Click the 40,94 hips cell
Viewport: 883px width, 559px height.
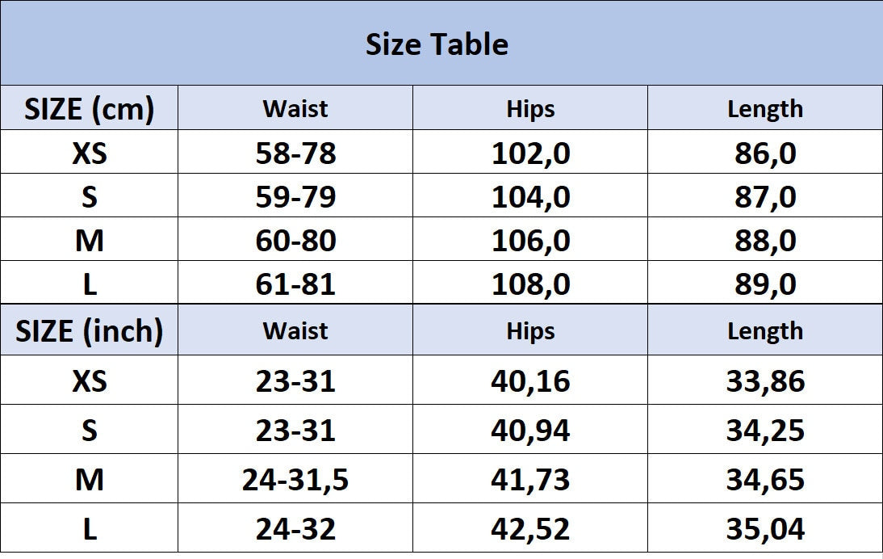[530, 430]
